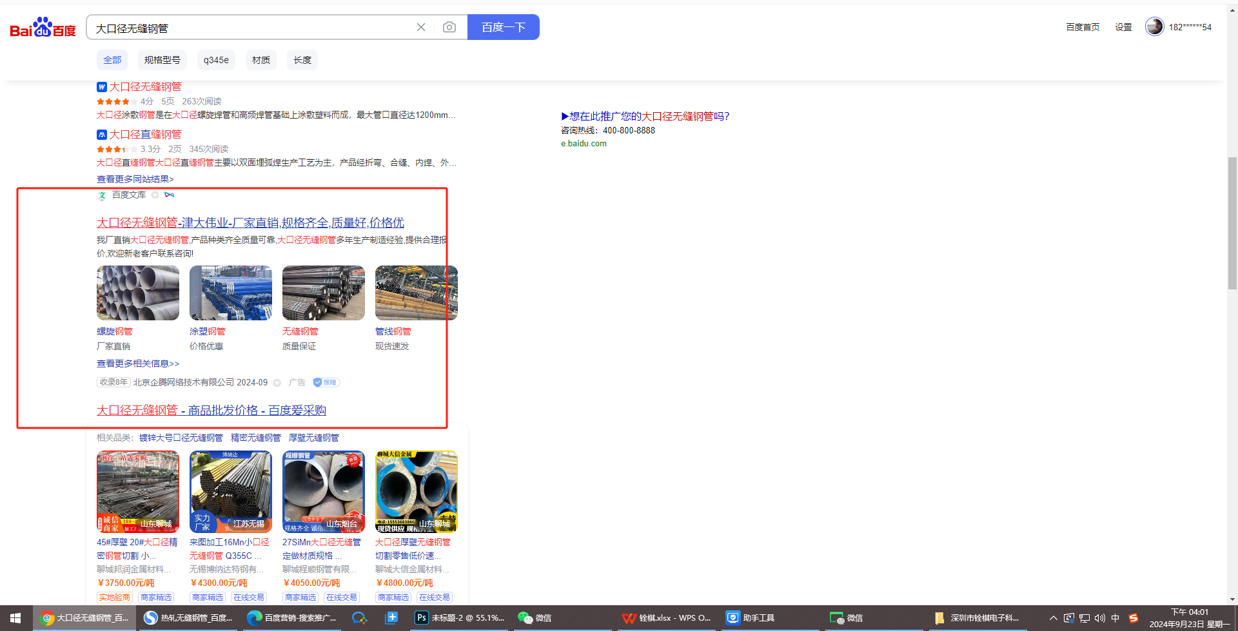Switch to Chrome window 大口径无缝钢管
This screenshot has height=631, width=1238.
click(84, 618)
